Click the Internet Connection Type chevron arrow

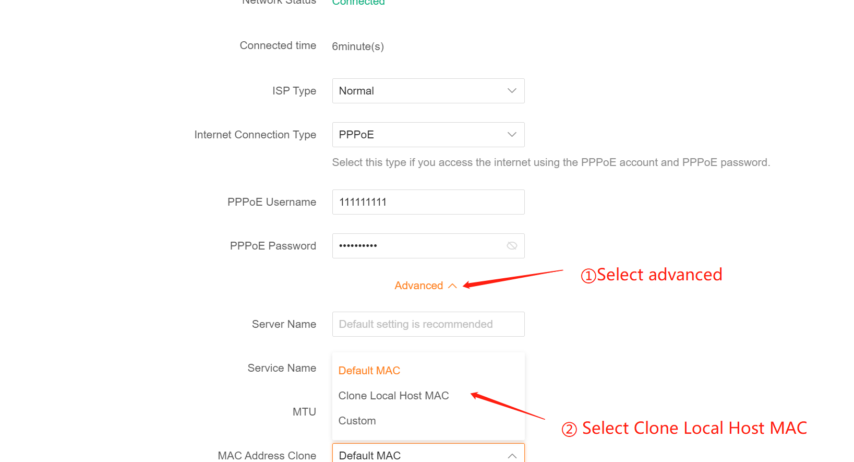click(x=512, y=135)
